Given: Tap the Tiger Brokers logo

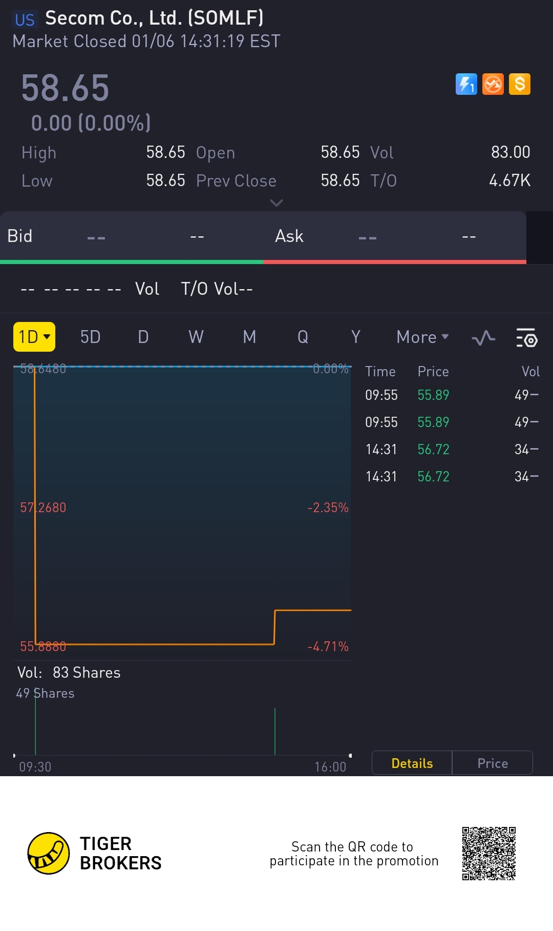Looking at the screenshot, I should pyautogui.click(x=49, y=853).
